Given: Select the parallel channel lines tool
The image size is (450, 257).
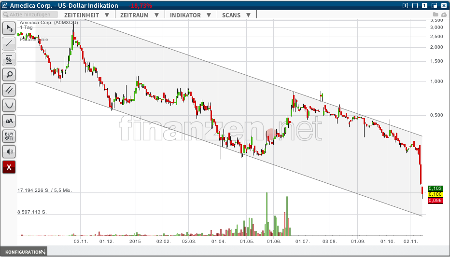Looking at the screenshot, I should [x=9, y=90].
